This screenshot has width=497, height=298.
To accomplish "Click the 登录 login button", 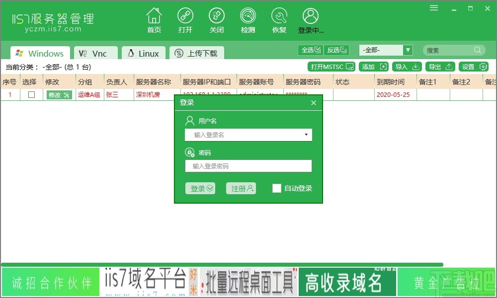I will pos(200,189).
